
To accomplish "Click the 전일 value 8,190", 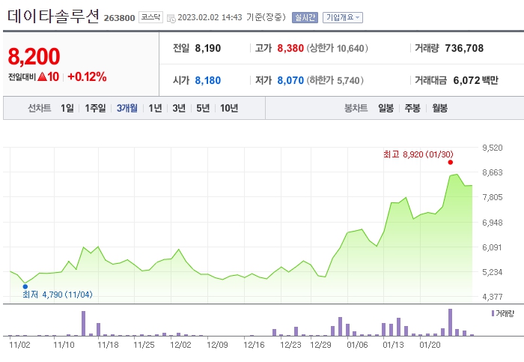I will (x=208, y=48).
